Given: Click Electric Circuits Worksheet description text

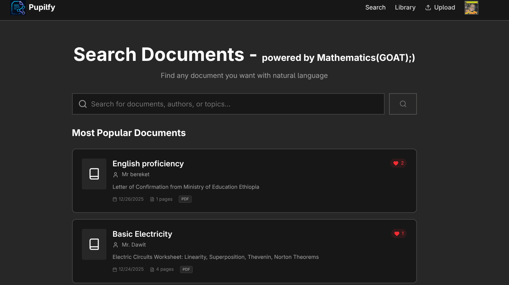Looking at the screenshot, I should 216,257.
